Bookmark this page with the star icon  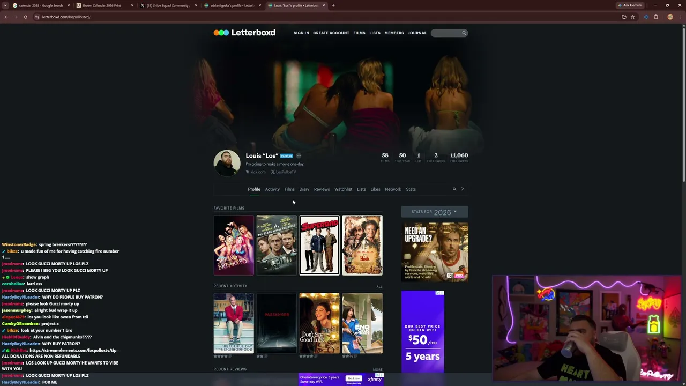[x=632, y=17]
